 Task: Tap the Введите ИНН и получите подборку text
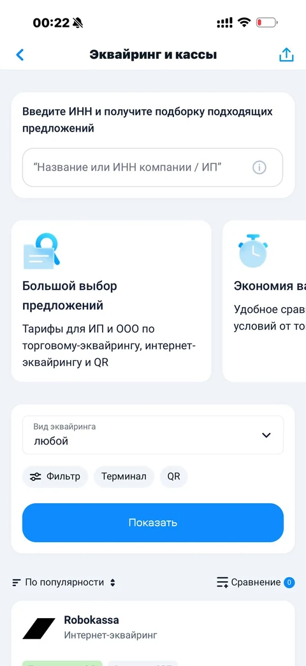tap(147, 120)
